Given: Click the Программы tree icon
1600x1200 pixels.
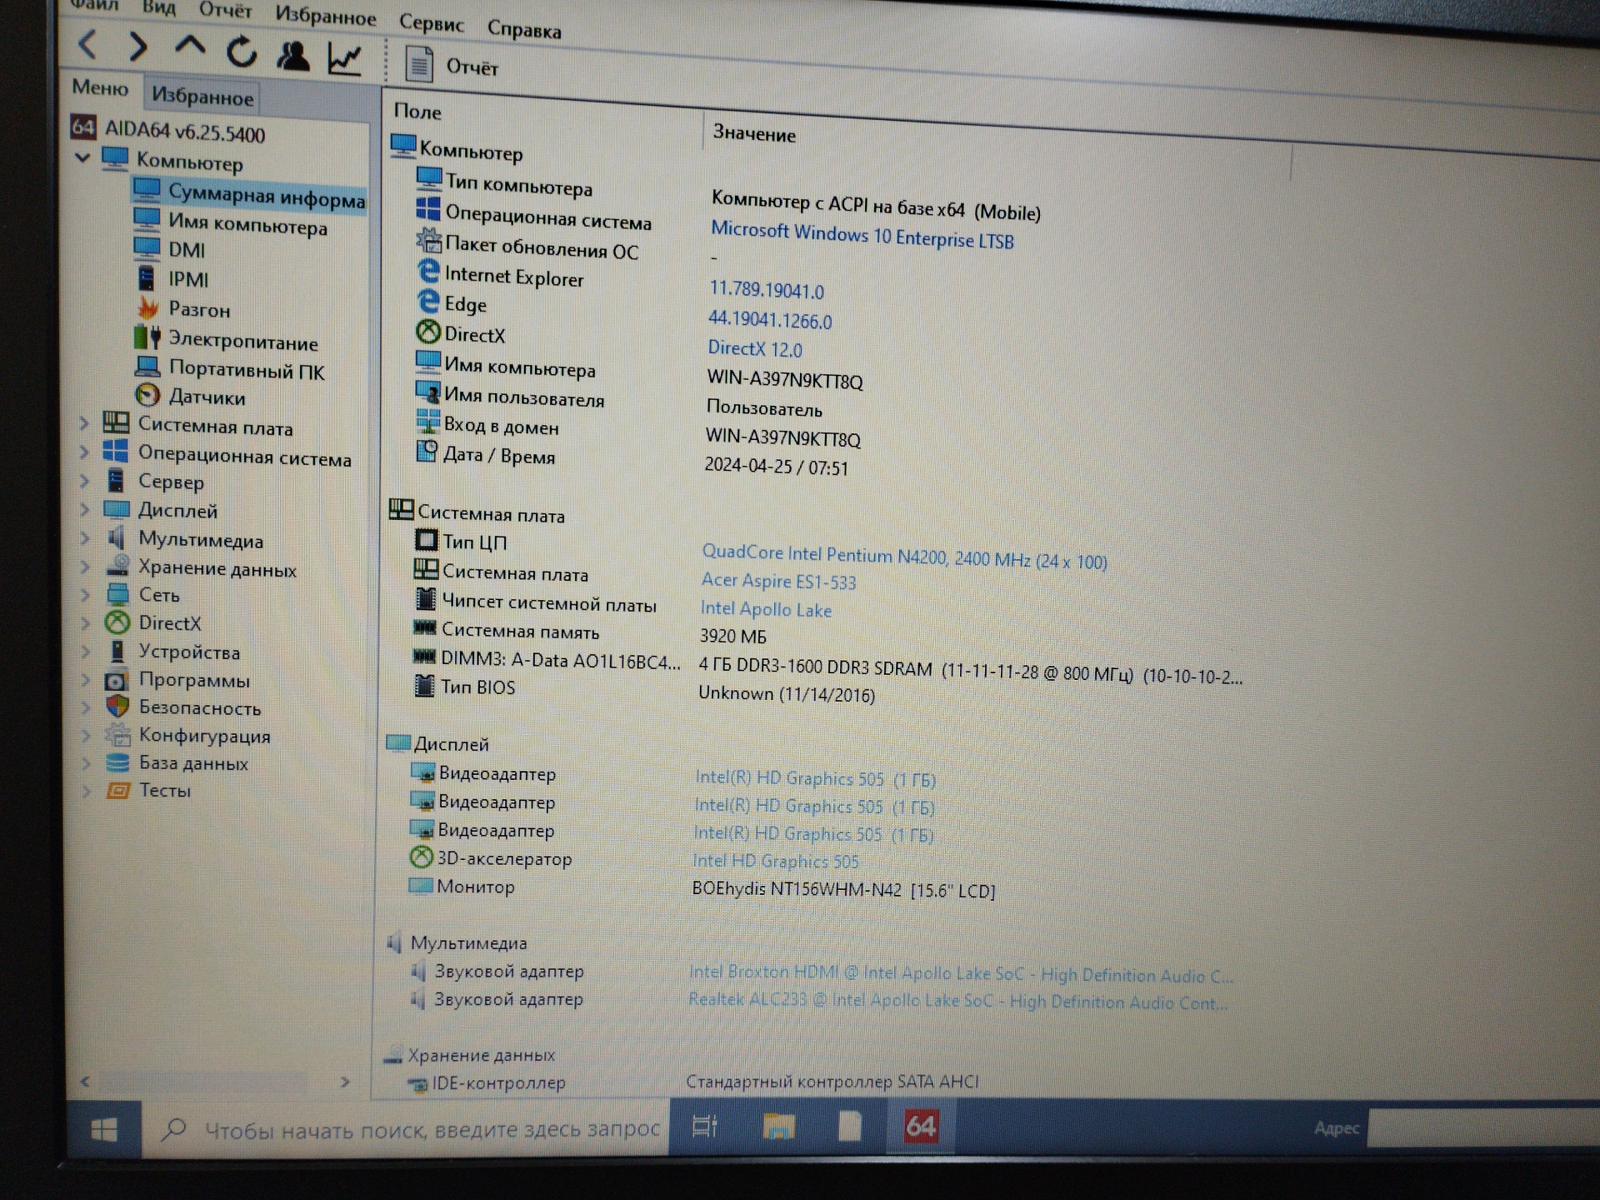Looking at the screenshot, I should coord(117,679).
